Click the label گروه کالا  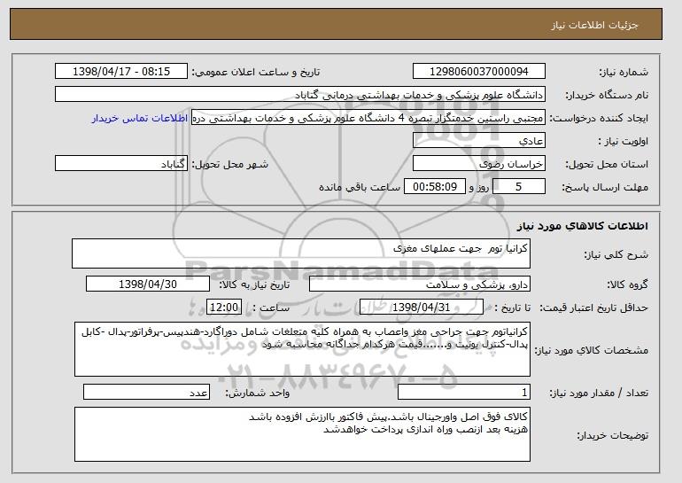coord(627,284)
